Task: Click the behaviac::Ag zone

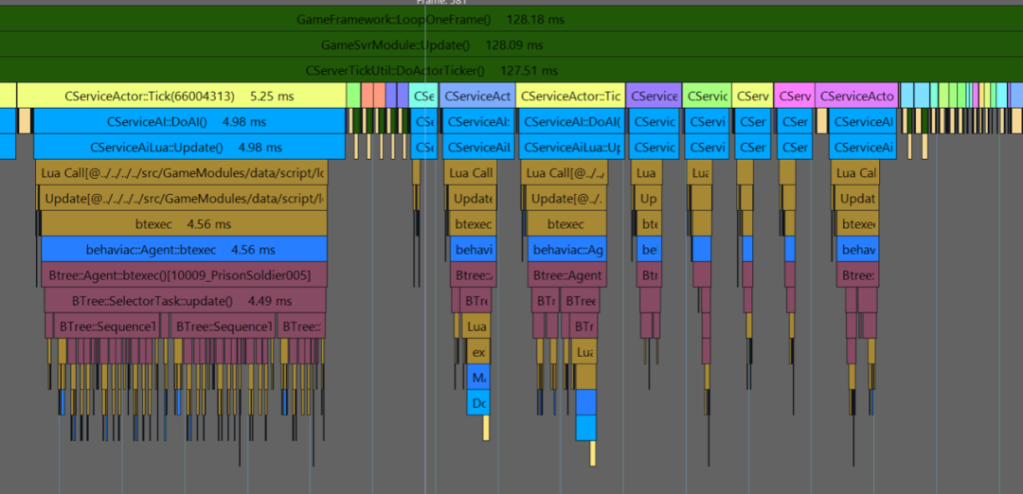Action: click(x=567, y=249)
